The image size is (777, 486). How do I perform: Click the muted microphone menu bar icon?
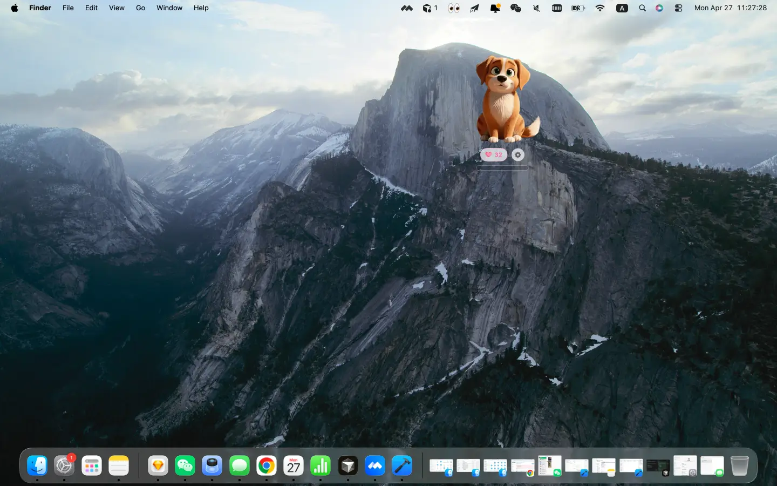[536, 8]
